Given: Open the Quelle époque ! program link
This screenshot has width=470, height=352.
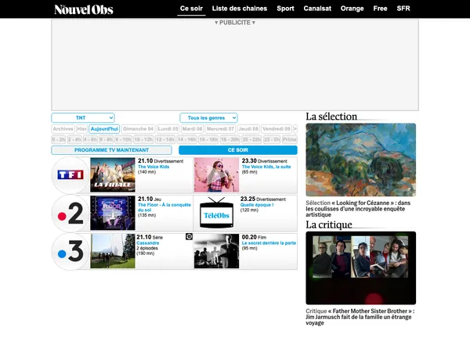Looking at the screenshot, I should [x=257, y=205].
